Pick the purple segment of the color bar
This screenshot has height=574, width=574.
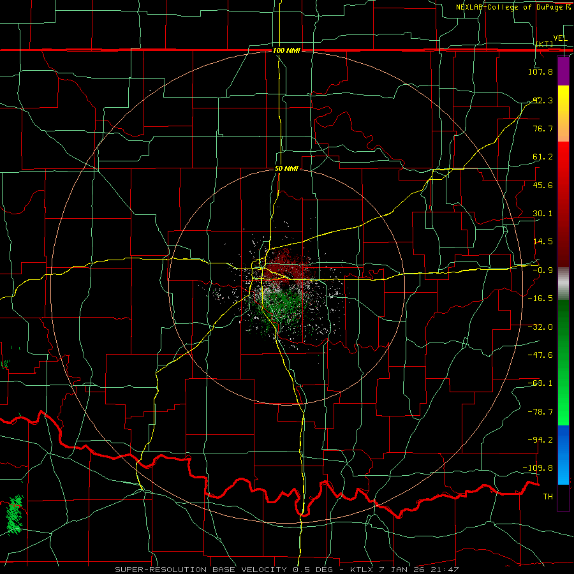tap(563, 71)
